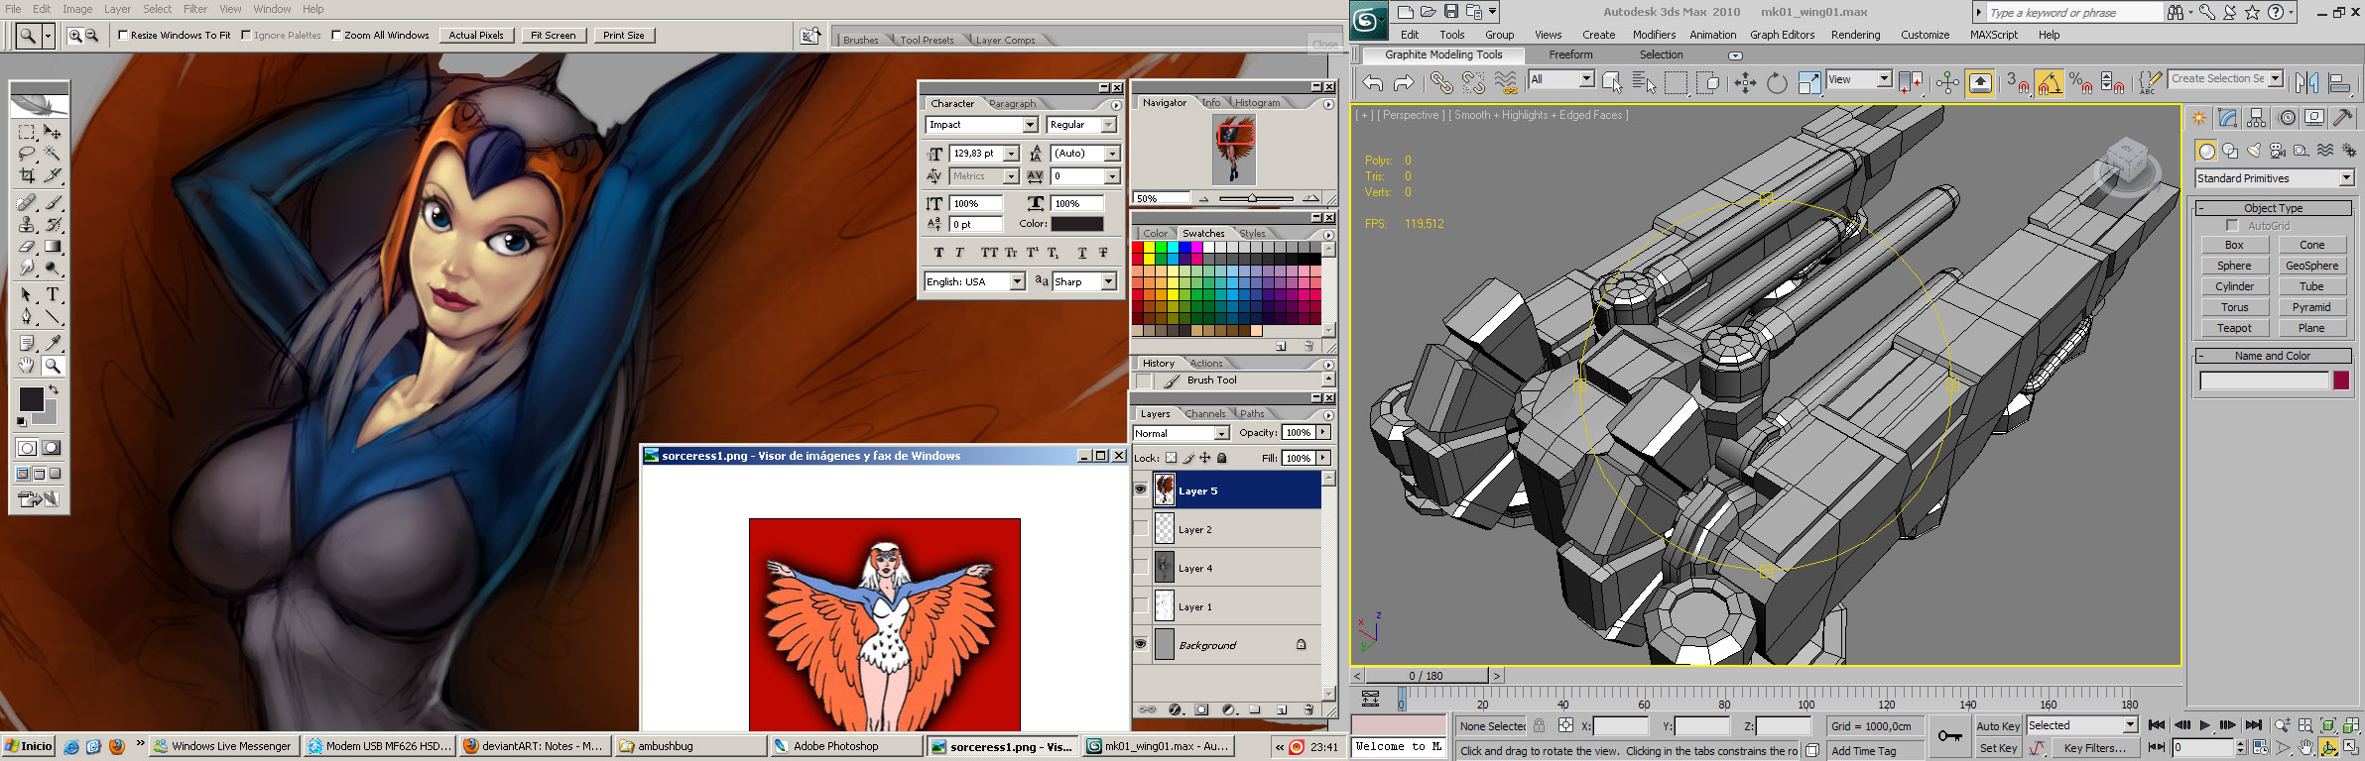Show Layer 2 visibility box
The height and width of the screenshot is (761, 2365).
pos(1141,529)
